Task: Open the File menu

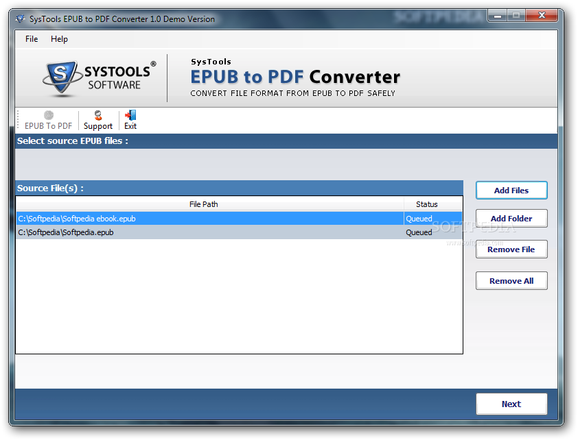Action: (x=32, y=39)
